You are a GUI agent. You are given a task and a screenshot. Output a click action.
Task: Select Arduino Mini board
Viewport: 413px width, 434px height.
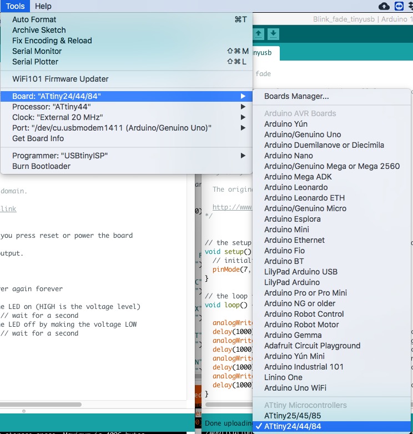[332, 230]
